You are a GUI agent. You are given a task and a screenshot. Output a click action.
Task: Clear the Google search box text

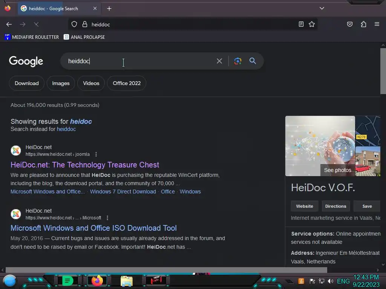tap(219, 61)
